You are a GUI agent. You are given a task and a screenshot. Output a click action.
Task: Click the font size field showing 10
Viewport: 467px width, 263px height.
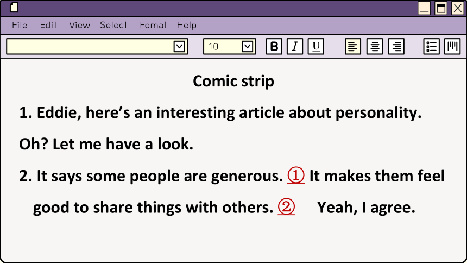pos(222,46)
